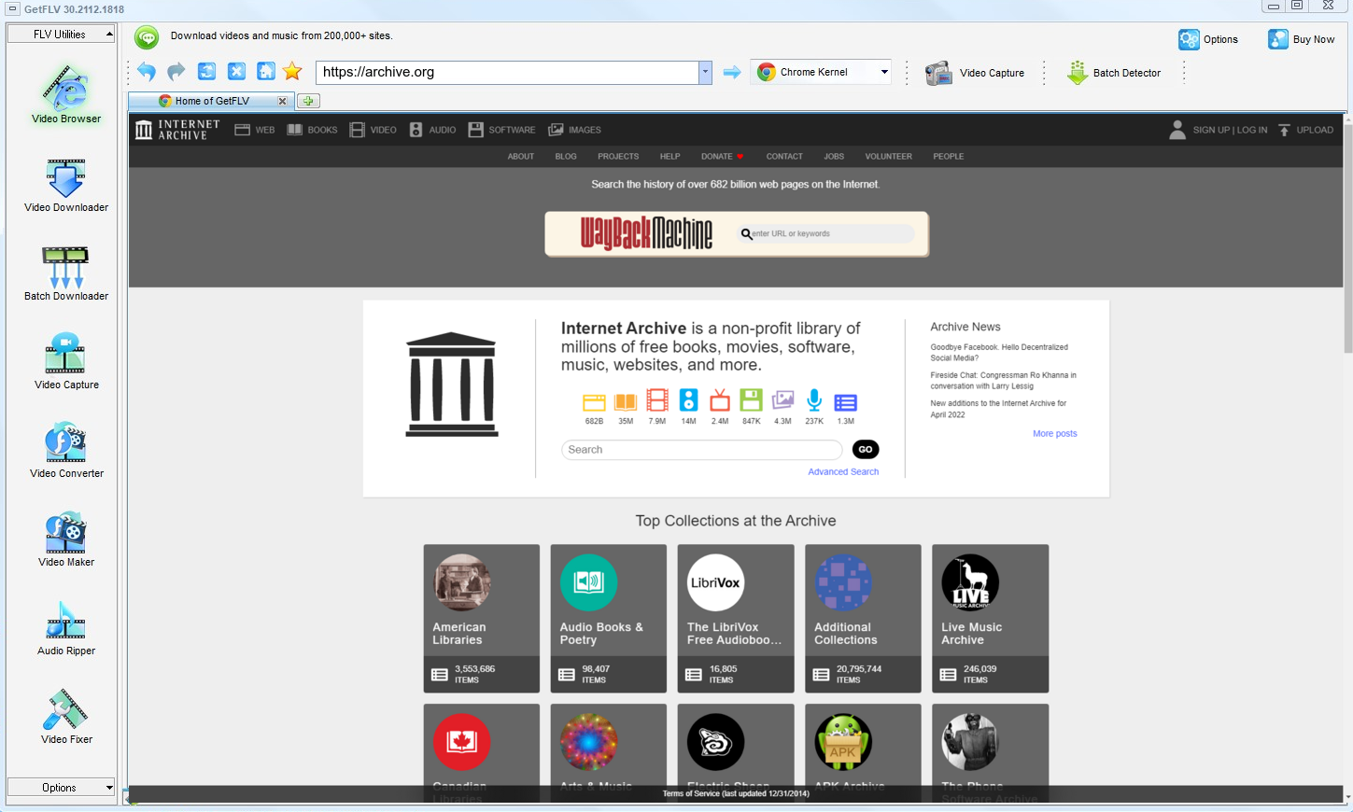Open the American Libraries collection

click(482, 619)
